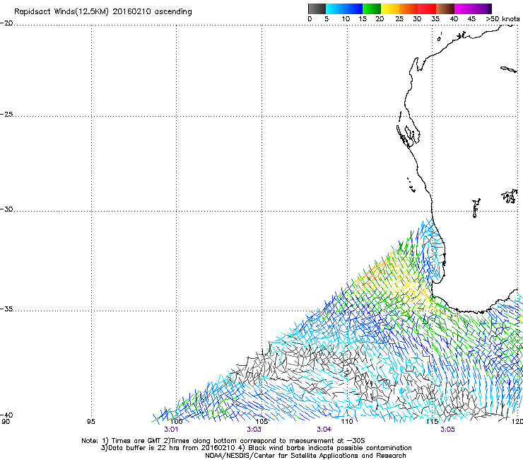Screen dimensions: 523x460
Task: Click the purple '3:03' time label
Action: [x=254, y=430]
